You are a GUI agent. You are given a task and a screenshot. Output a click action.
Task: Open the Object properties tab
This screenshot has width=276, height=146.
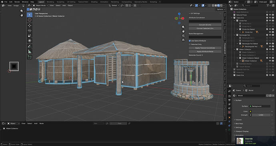(229, 117)
